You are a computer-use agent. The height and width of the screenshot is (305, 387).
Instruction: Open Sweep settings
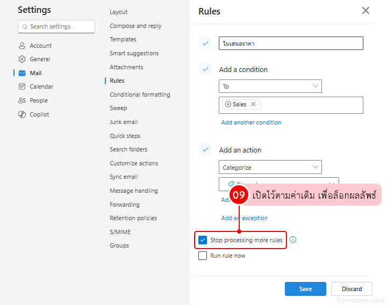118,108
